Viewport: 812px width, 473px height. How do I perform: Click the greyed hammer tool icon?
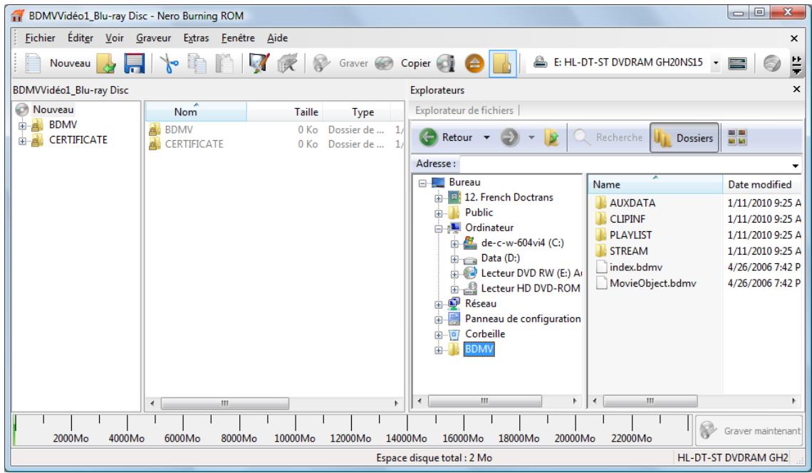tap(288, 63)
